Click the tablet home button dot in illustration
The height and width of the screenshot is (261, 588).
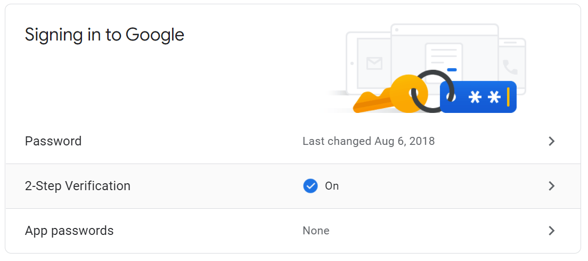(352, 63)
